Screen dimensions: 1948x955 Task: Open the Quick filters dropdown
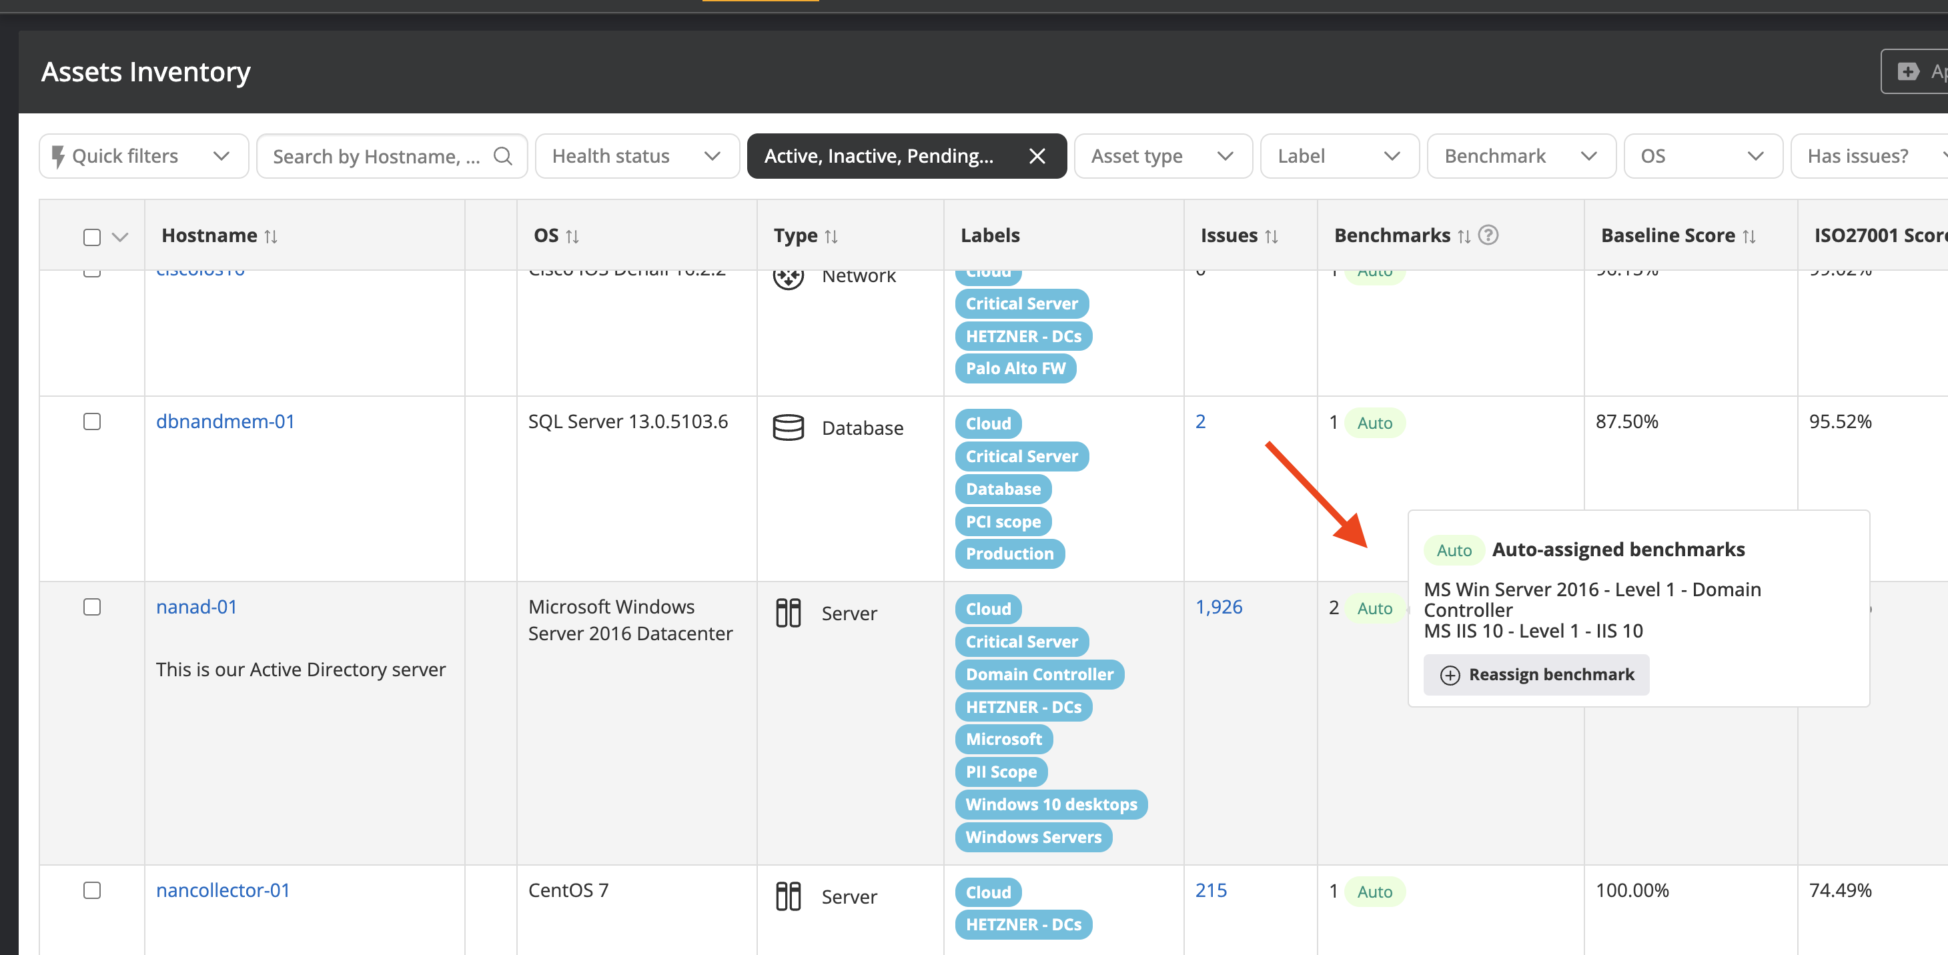[x=143, y=156]
